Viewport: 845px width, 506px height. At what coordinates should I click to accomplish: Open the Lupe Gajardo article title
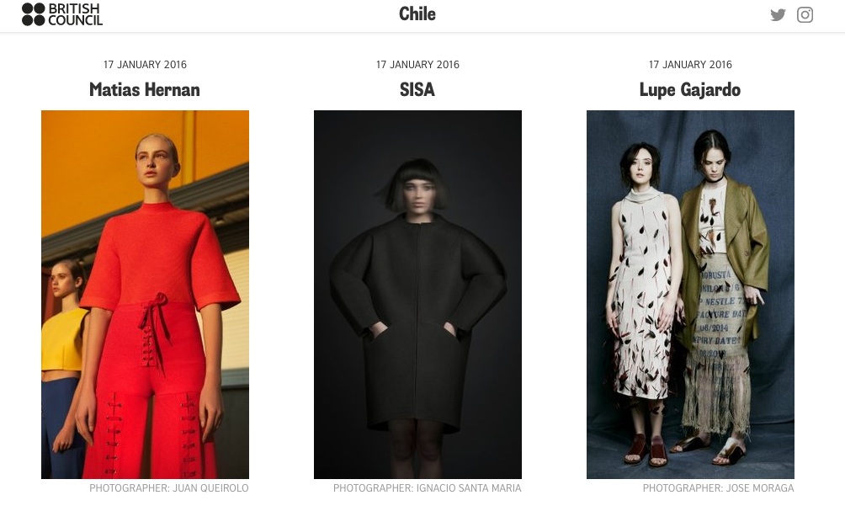690,89
